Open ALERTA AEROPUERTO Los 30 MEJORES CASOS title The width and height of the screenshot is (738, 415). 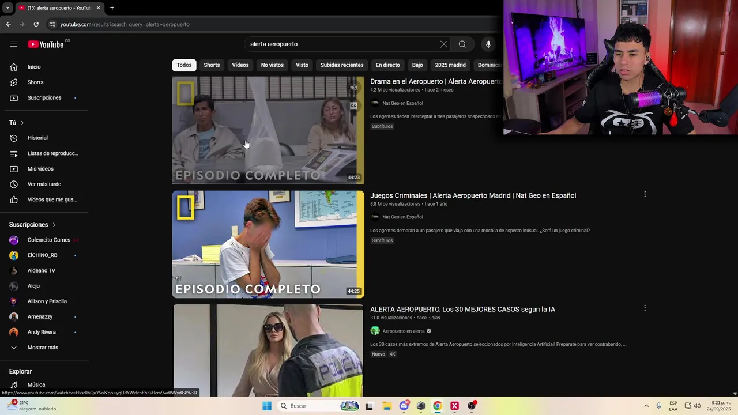coord(462,310)
